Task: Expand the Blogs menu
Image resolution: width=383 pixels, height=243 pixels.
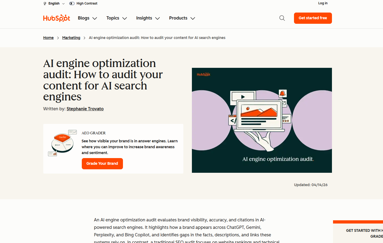Action: point(87,18)
